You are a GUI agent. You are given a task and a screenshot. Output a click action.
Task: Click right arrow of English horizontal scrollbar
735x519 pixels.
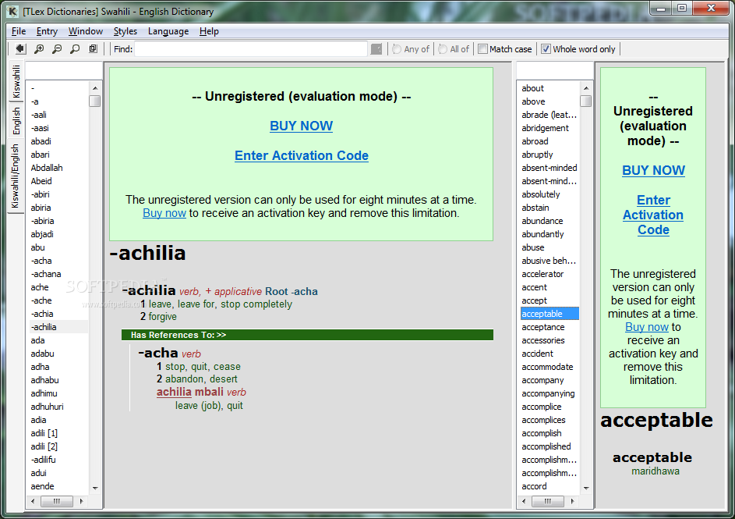point(573,501)
